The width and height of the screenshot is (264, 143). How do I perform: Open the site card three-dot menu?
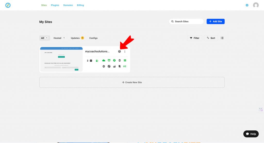(125, 52)
